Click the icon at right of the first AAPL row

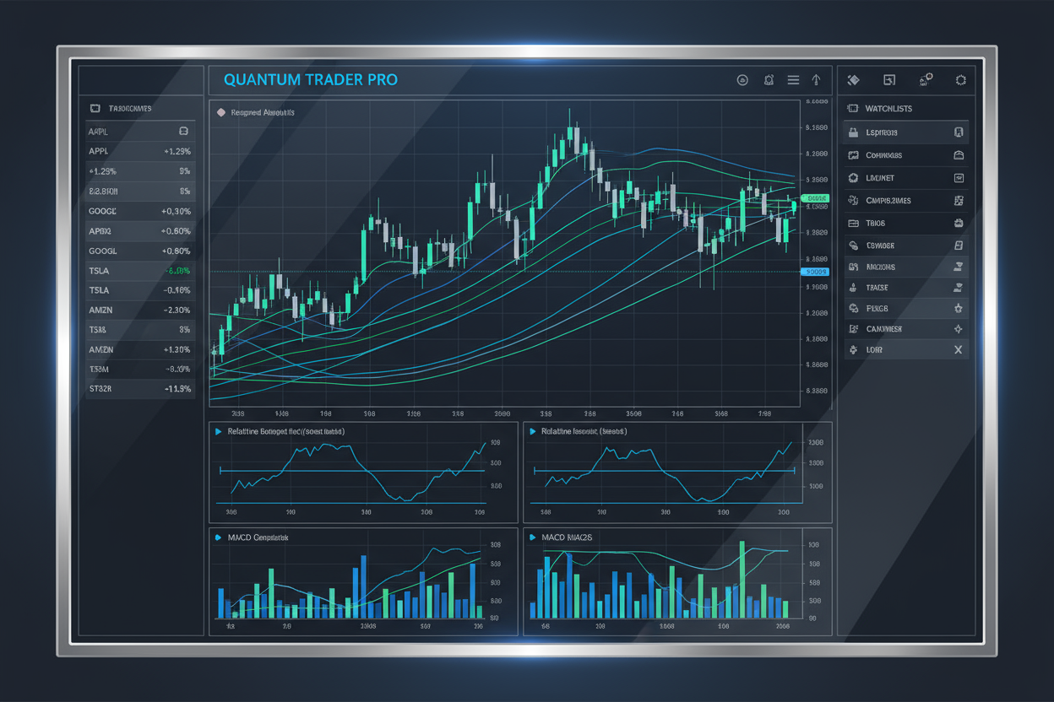183,132
